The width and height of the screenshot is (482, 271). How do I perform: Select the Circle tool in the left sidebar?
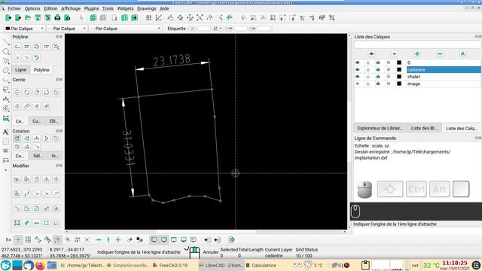tap(6, 52)
